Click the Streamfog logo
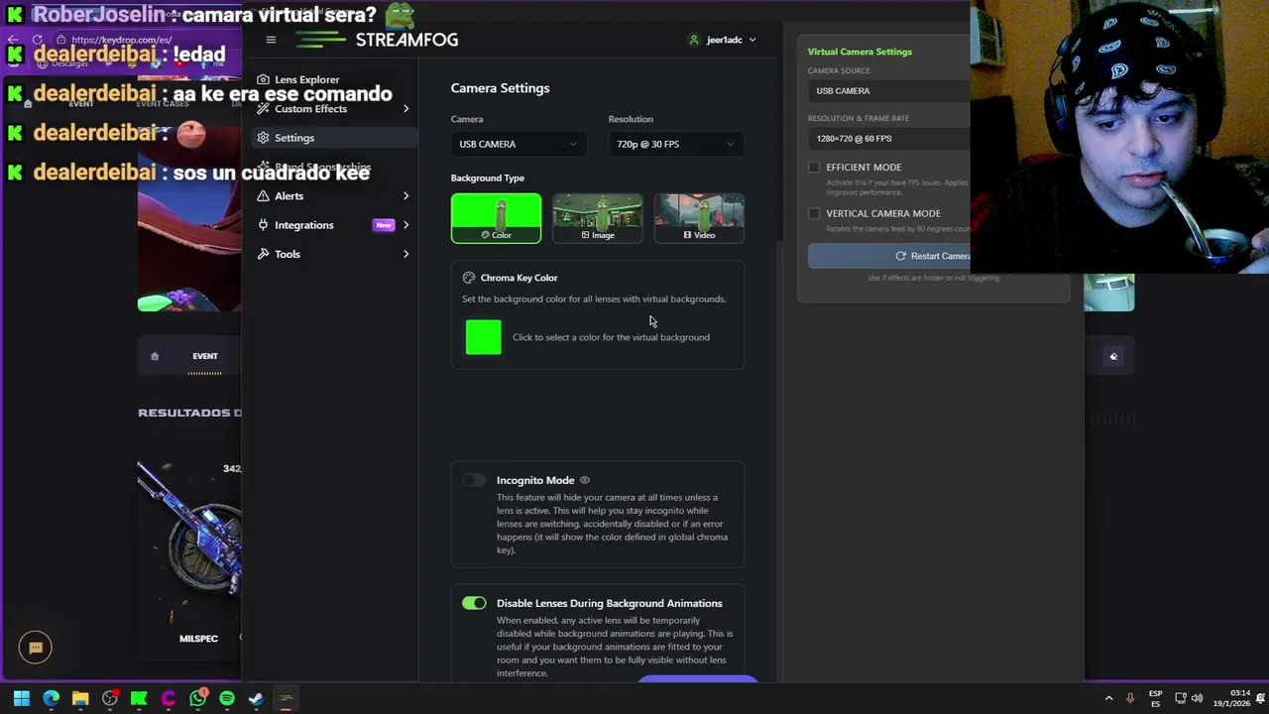This screenshot has width=1269, height=714. (x=377, y=40)
